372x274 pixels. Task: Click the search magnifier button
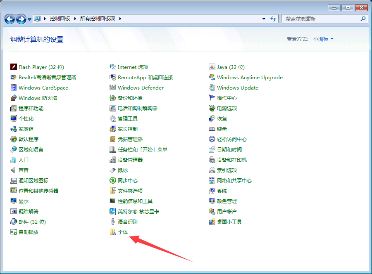click(363, 19)
